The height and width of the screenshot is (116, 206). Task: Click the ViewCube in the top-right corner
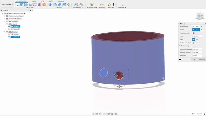point(200,16)
